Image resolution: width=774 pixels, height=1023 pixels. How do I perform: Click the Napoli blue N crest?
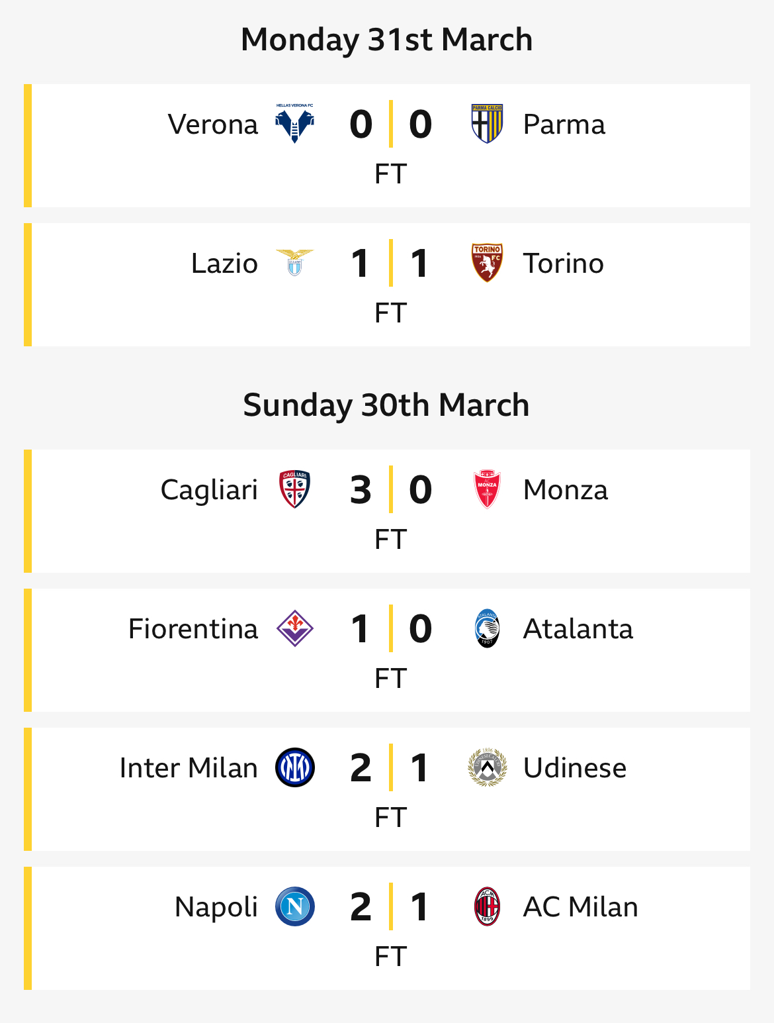pyautogui.click(x=294, y=906)
